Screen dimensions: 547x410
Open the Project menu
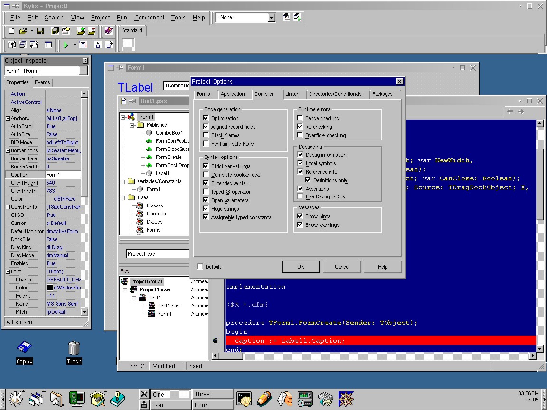[101, 18]
